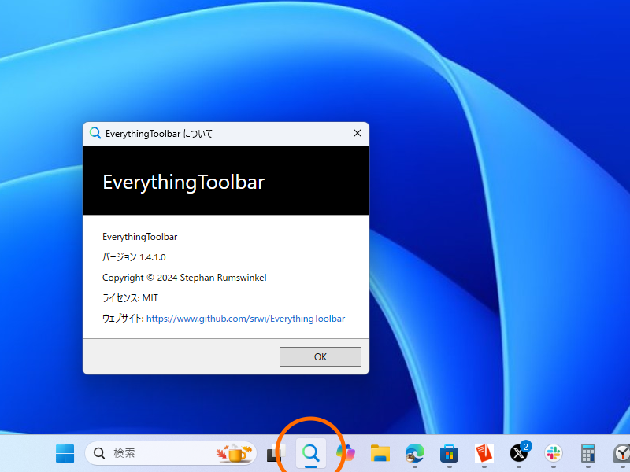Viewport: 630px width, 472px height.
Task: Open the red notebook app on the taskbar
Action: coord(484,453)
